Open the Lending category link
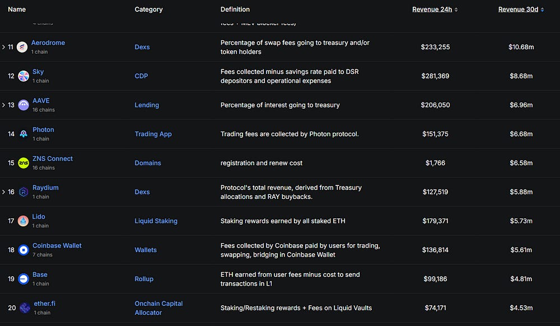The image size is (560, 326). (147, 105)
